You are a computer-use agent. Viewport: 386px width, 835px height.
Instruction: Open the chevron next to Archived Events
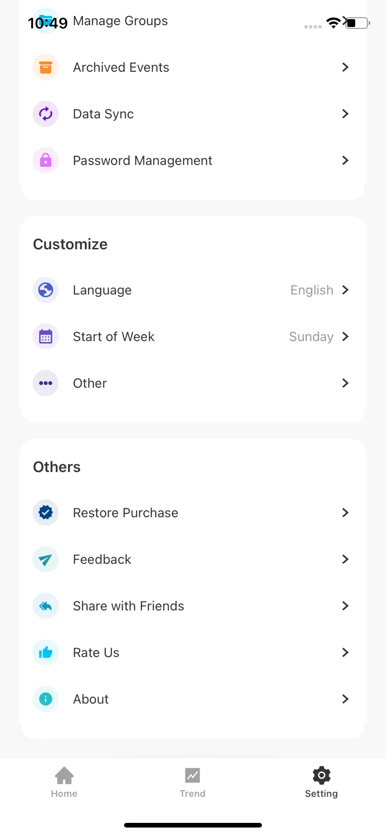(345, 67)
